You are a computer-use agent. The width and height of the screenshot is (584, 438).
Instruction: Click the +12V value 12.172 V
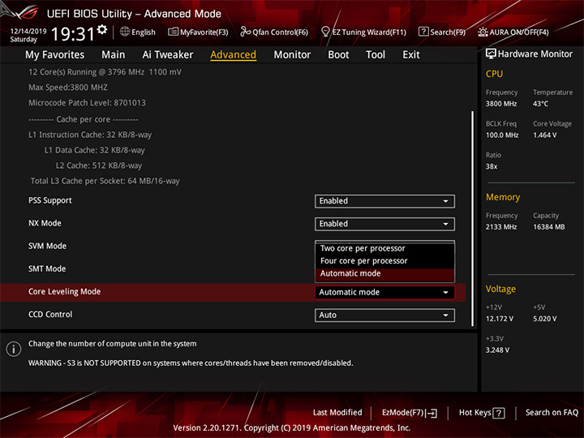click(500, 319)
